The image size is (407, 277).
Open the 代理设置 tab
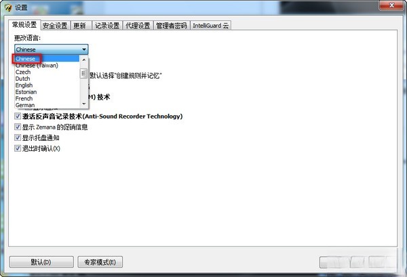click(x=138, y=25)
